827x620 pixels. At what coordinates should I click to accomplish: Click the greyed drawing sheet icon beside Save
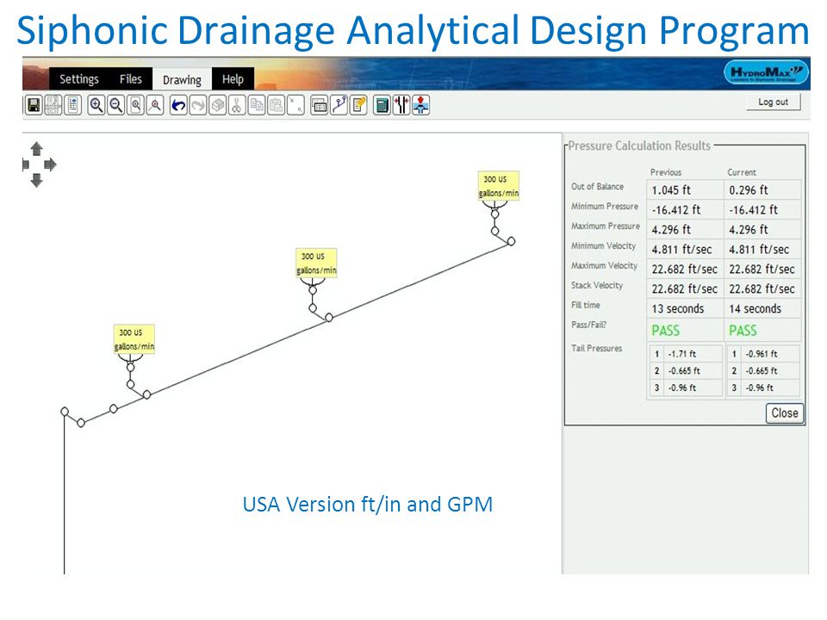53,105
